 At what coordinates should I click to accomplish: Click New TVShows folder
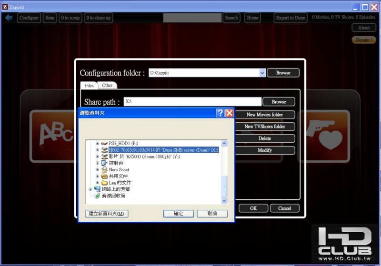tap(265, 127)
